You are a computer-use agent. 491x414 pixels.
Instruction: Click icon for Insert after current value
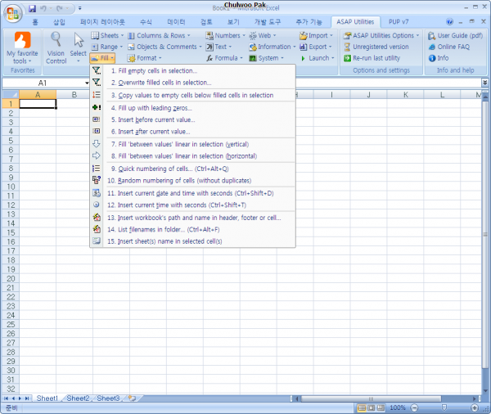[97, 131]
